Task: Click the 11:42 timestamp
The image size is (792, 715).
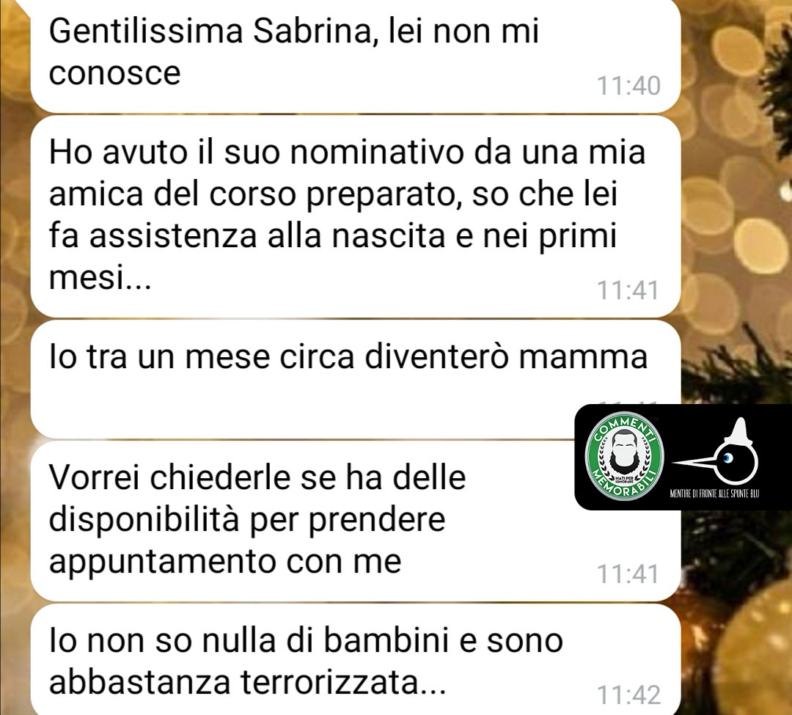Action: click(x=628, y=694)
